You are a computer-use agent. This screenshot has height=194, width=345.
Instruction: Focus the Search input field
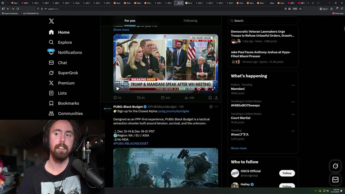pos(263,21)
